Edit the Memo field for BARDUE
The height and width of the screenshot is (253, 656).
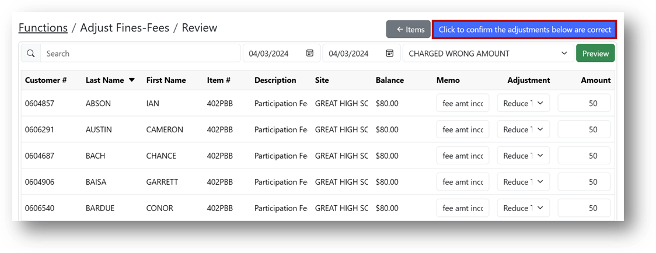tap(463, 208)
